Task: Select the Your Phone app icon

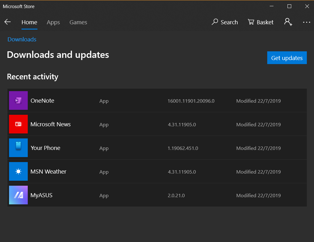Action: pos(18,148)
